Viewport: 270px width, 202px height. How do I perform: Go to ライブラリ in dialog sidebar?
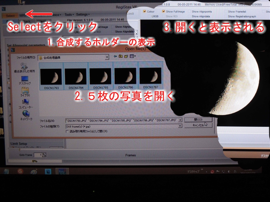coord(25,92)
